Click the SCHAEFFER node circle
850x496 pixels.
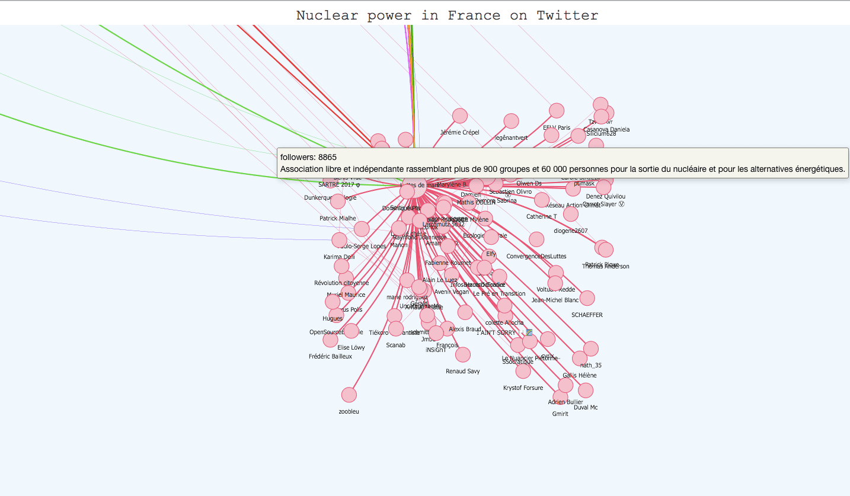tap(587, 298)
